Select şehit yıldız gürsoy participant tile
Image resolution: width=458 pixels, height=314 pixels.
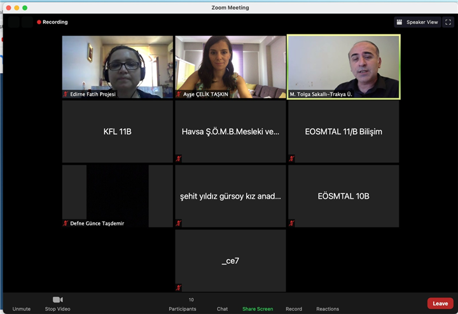pyautogui.click(x=230, y=196)
